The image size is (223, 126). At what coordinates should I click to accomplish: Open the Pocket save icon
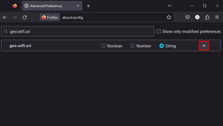188,17
